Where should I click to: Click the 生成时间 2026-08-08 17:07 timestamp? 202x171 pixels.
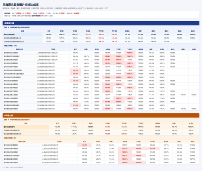[x=97, y=8]
